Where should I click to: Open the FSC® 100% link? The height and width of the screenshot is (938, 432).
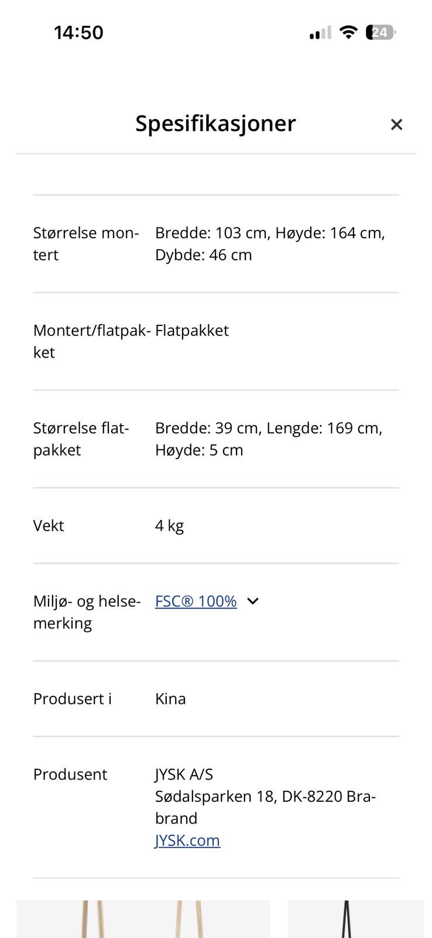pos(196,601)
